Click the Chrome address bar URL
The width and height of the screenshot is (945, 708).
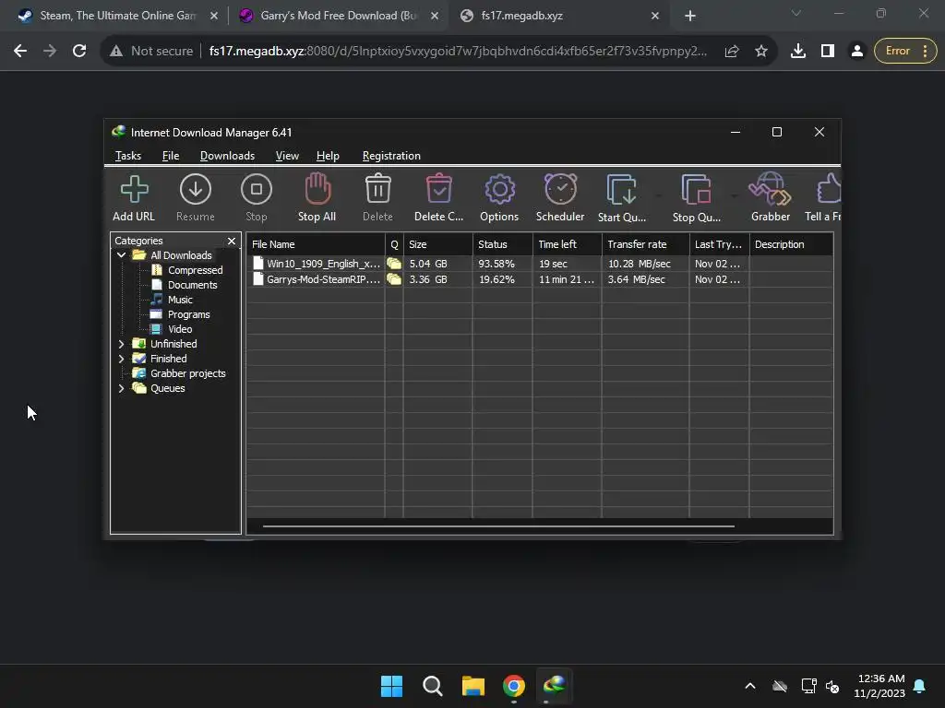click(x=458, y=52)
